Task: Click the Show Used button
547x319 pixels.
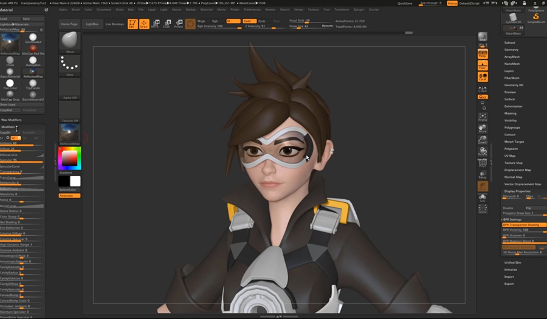Action: [x=22, y=105]
